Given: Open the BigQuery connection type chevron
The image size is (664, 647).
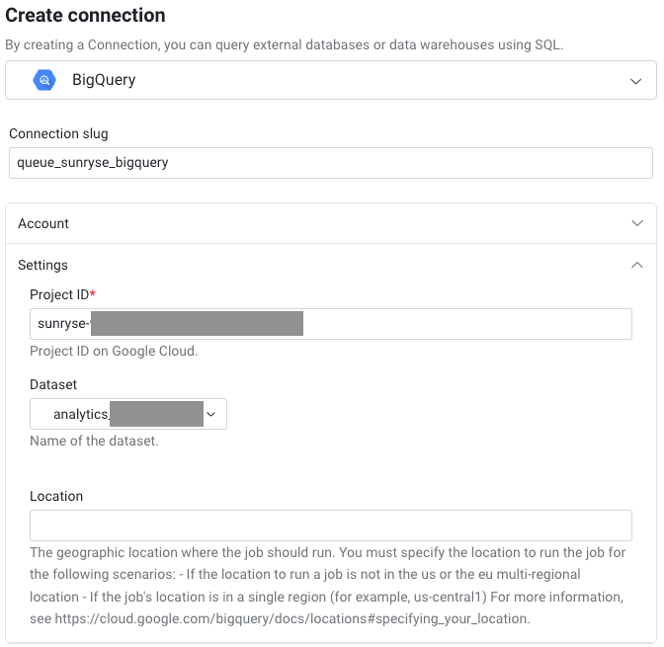Looking at the screenshot, I should [635, 81].
